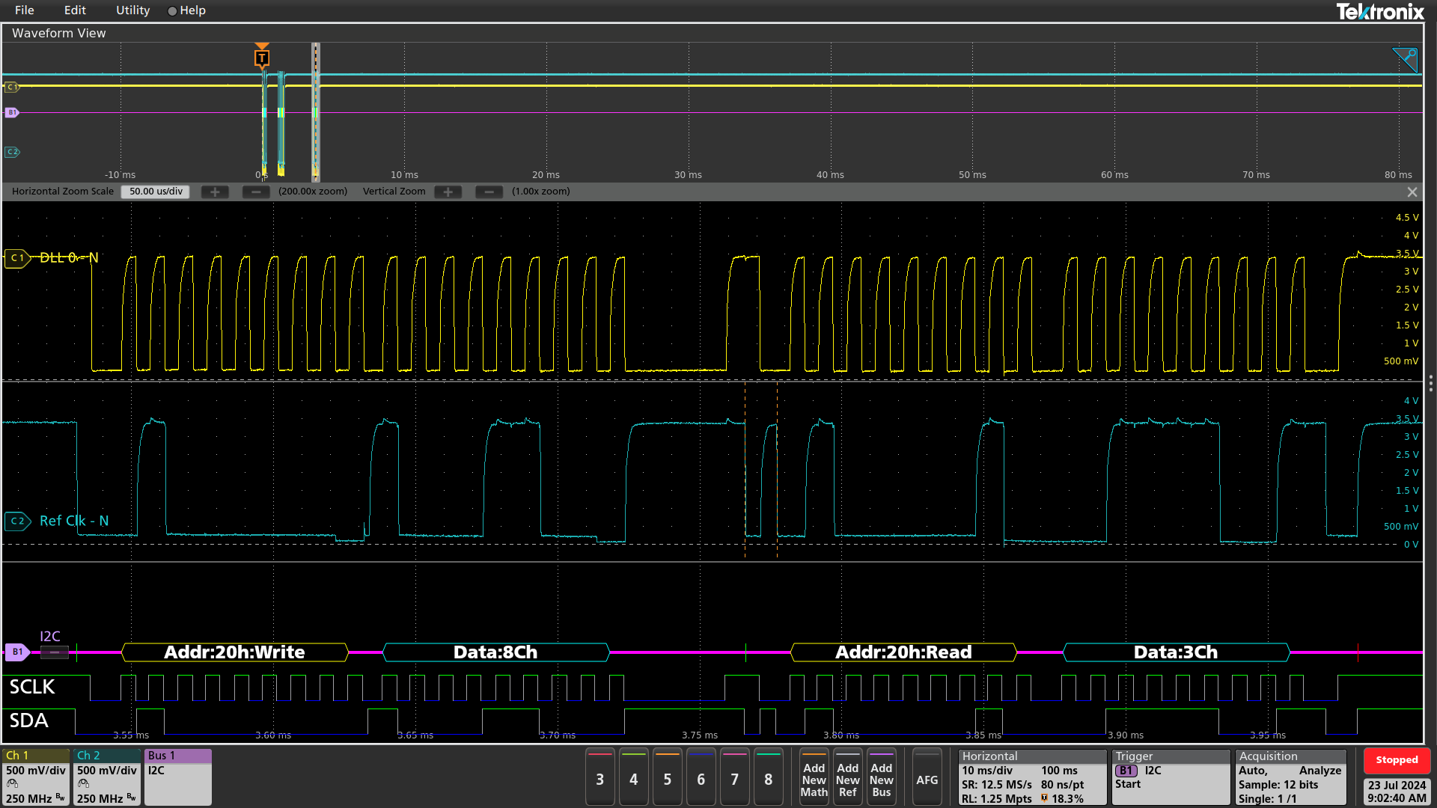The image size is (1437, 808).
Task: Click the DLL 0 - N channel label
Action: (x=69, y=258)
